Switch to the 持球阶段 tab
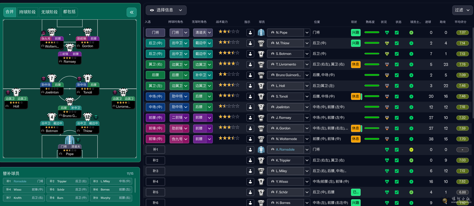Image resolution: width=474 pixels, height=206 pixels. [x=27, y=12]
